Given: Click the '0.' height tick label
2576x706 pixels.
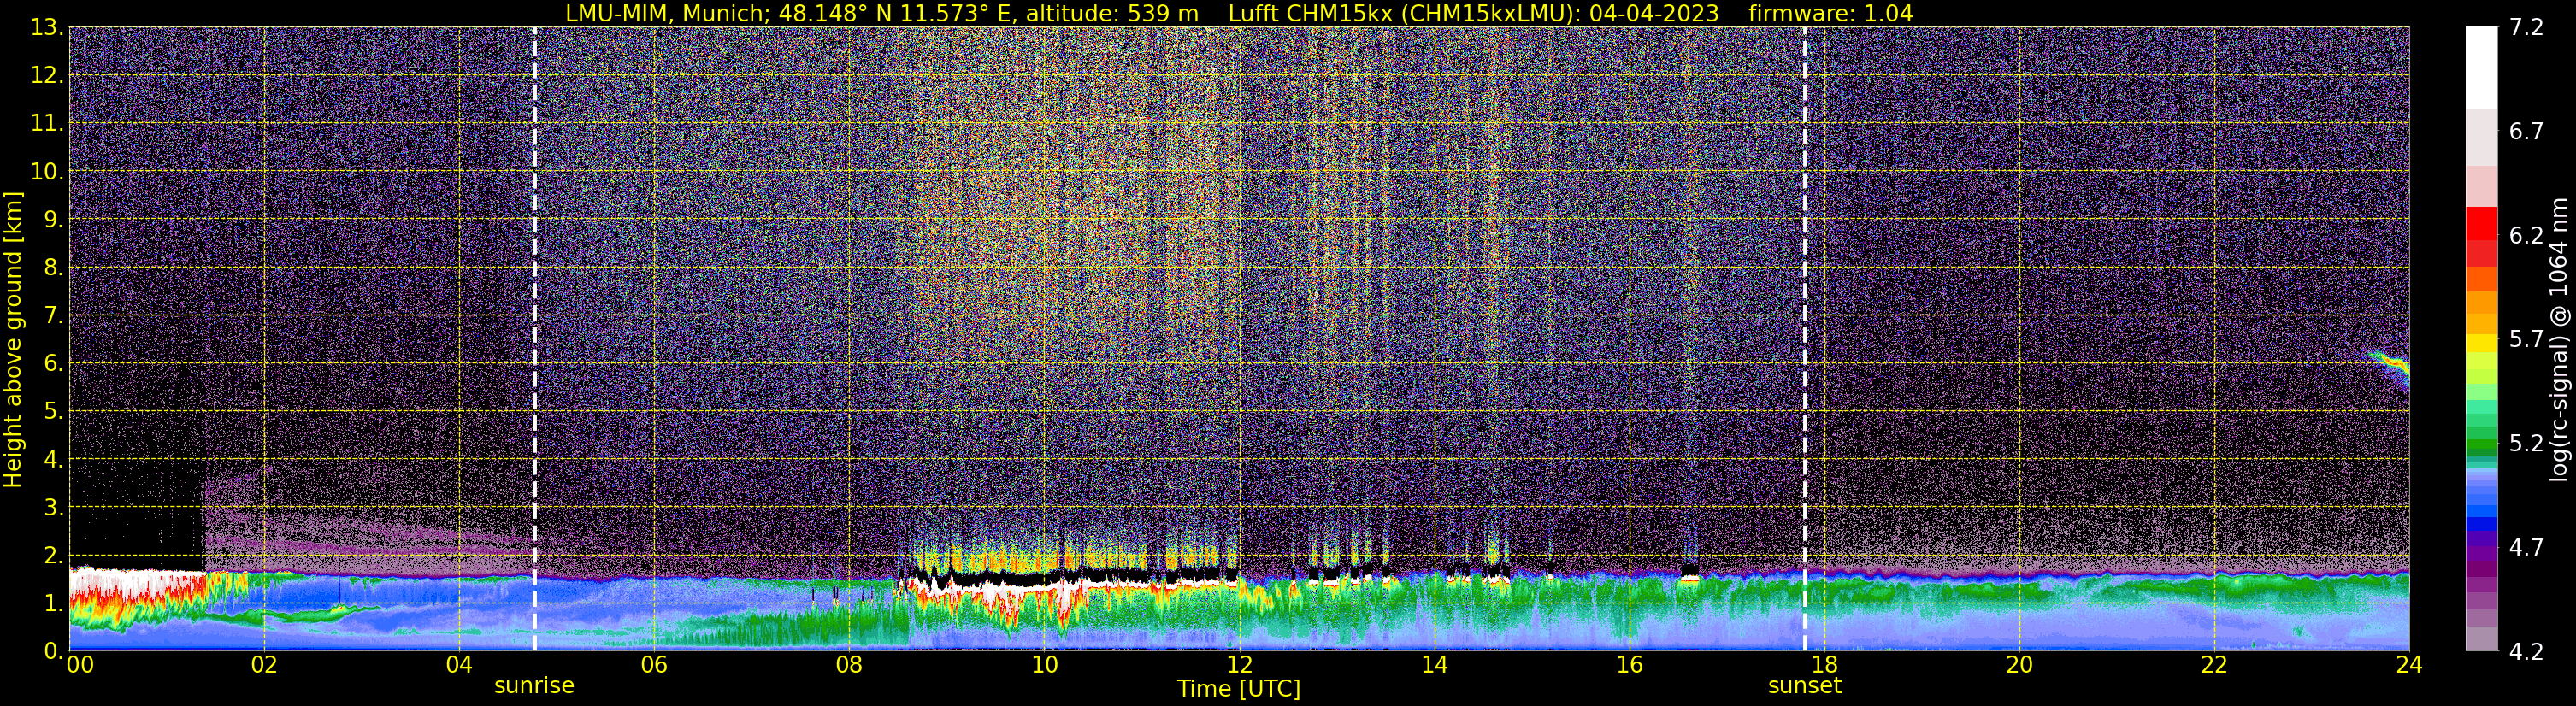Looking at the screenshot, I should tap(52, 651).
